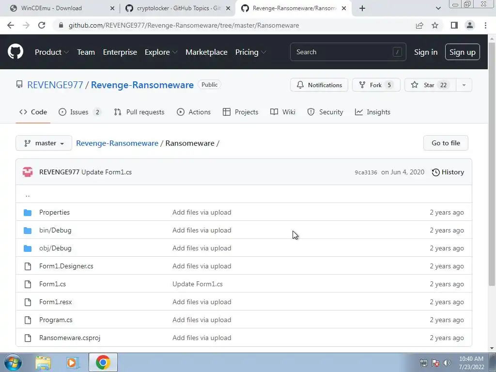496x372 pixels.
Task: Open the obj/Debug folder icon
Action: pos(28,248)
